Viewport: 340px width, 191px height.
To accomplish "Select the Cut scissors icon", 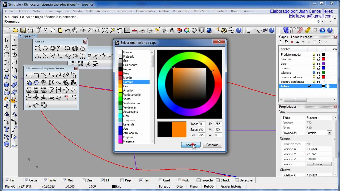I will [45, 30].
